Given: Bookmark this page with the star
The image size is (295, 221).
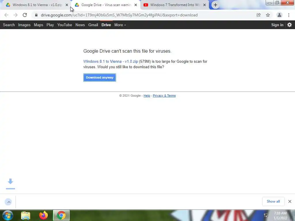Looking at the screenshot, I should 268,15.
